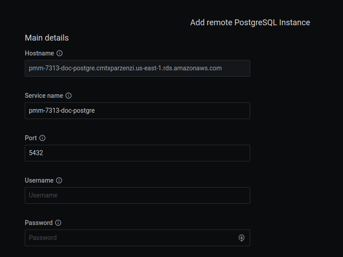This screenshot has width=343, height=257.
Task: Click the Main details section heading
Action: pos(47,38)
